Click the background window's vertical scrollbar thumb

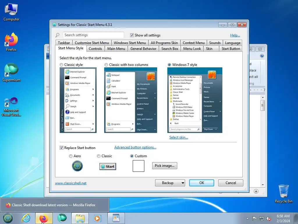(263, 105)
